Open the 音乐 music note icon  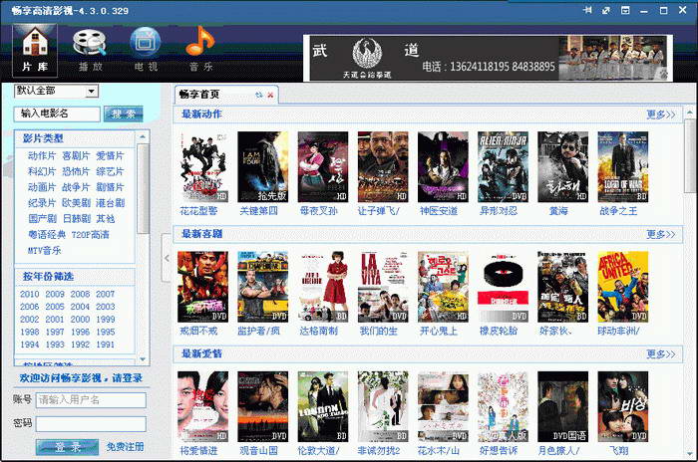[x=200, y=50]
